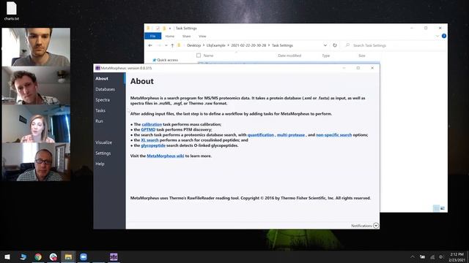The height and width of the screenshot is (263, 469).
Task: Open the Tasks tab in MetaMorpheus
Action: [x=100, y=110]
